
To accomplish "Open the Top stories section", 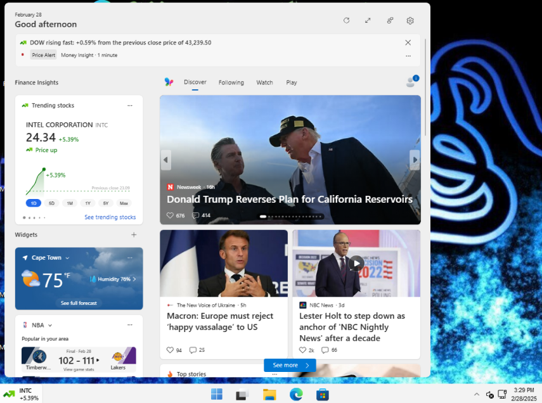I will tap(191, 374).
